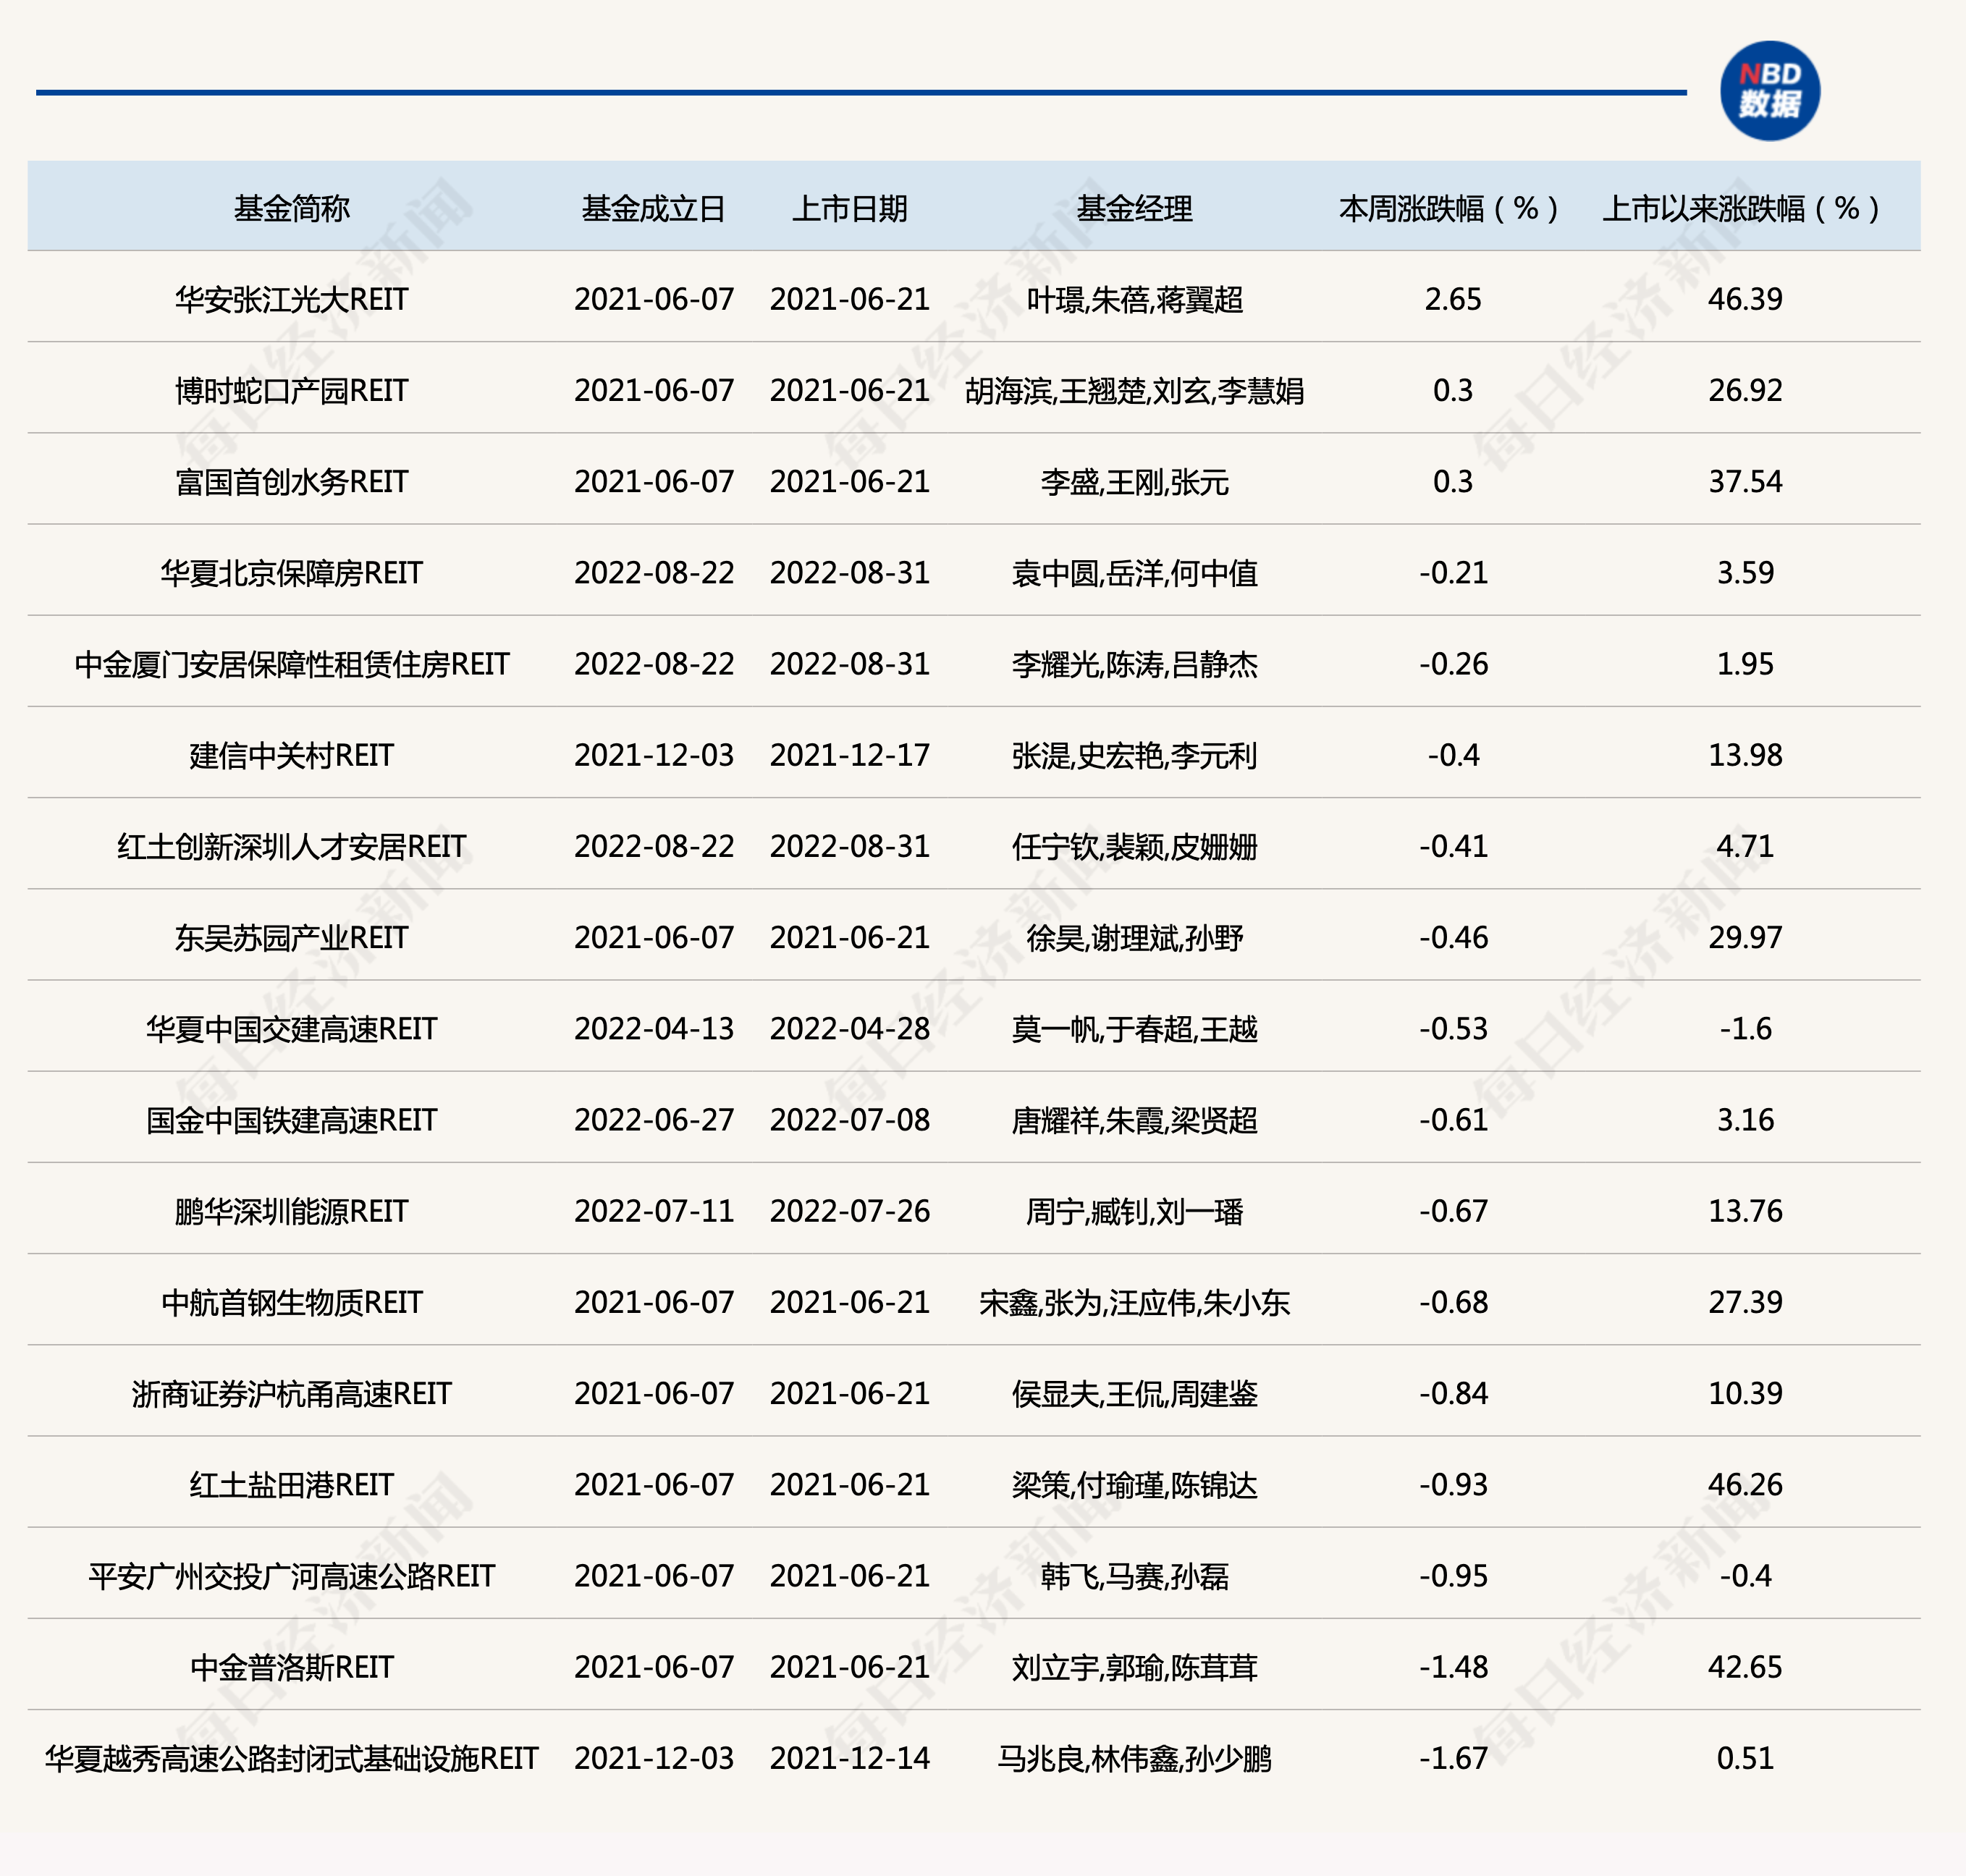The image size is (1966, 1876).
Task: Click managers 徐昊,谢理斌,孙野
Action: [1134, 937]
